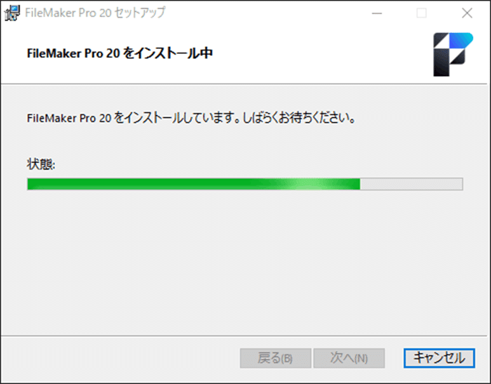Viewport: 491px width, 384px height.
Task: Click the installer icon in title bar
Action: 12,13
